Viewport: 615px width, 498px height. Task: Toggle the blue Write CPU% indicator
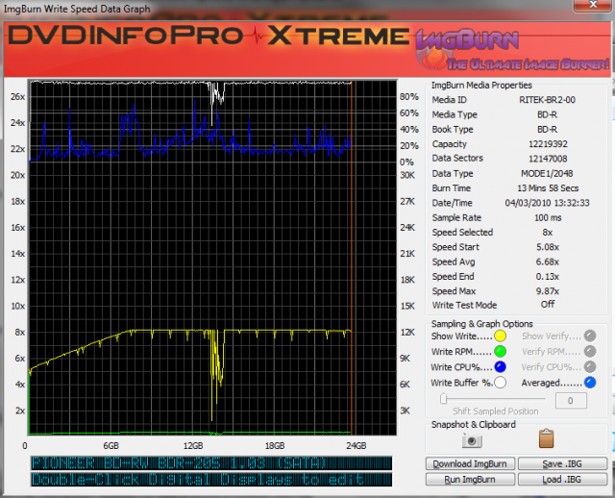pyautogui.click(x=500, y=367)
